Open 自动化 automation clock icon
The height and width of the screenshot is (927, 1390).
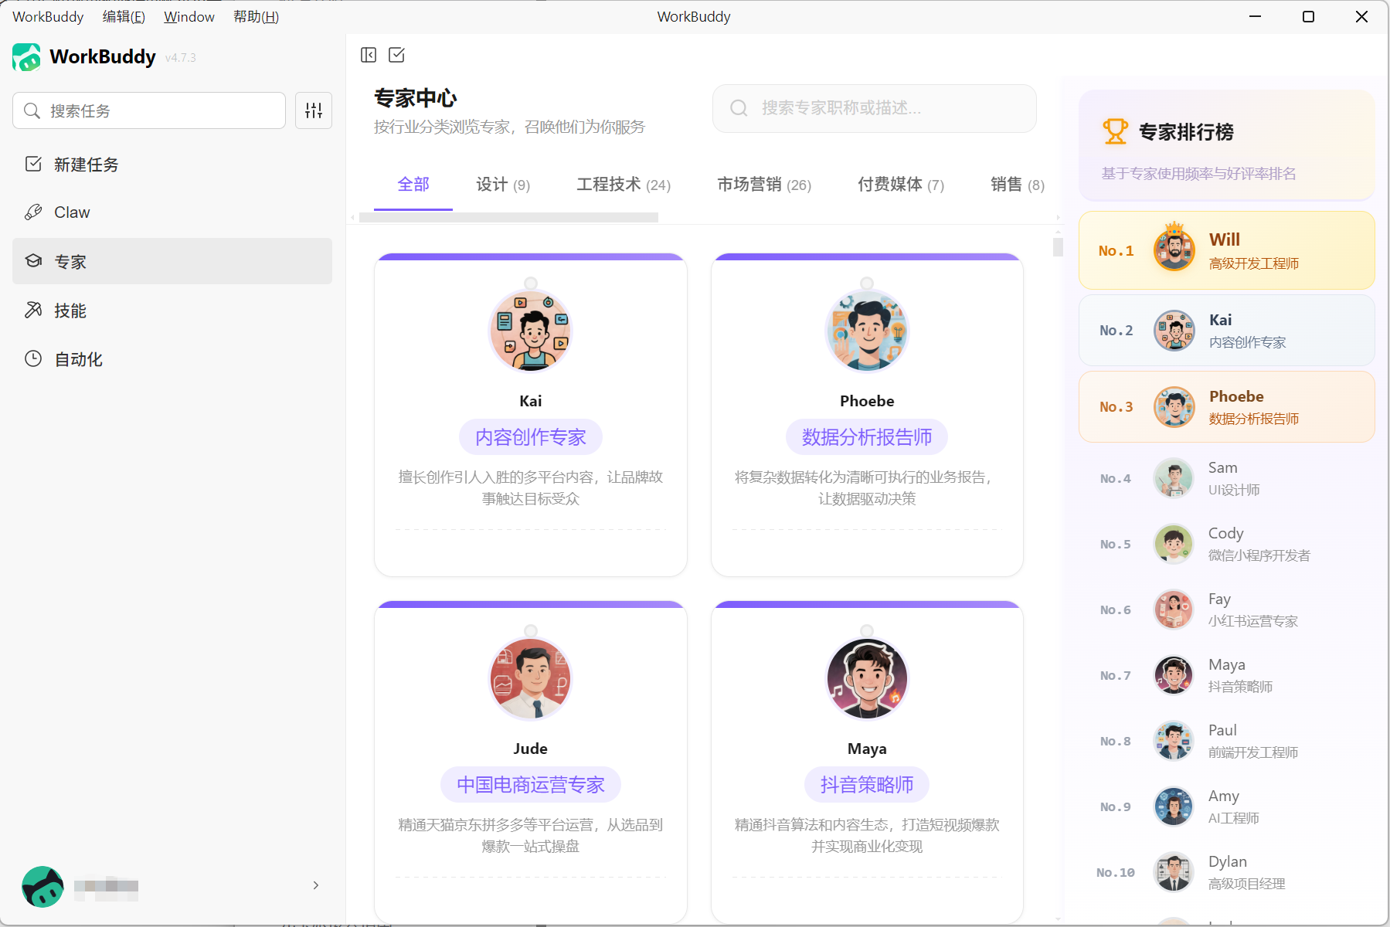click(x=33, y=359)
